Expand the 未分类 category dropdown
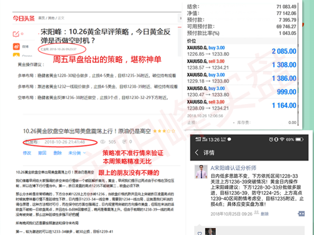The height and width of the screenshot is (235, 314). point(77,153)
